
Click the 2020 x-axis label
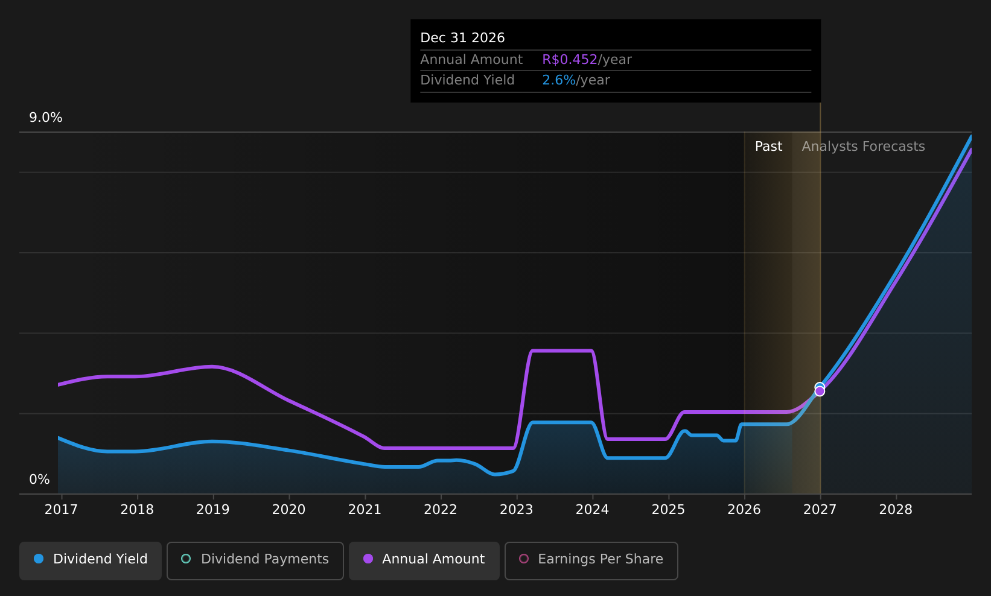tap(289, 510)
